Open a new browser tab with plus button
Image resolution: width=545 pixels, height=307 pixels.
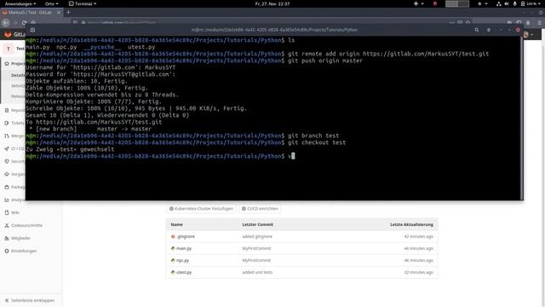click(x=68, y=12)
